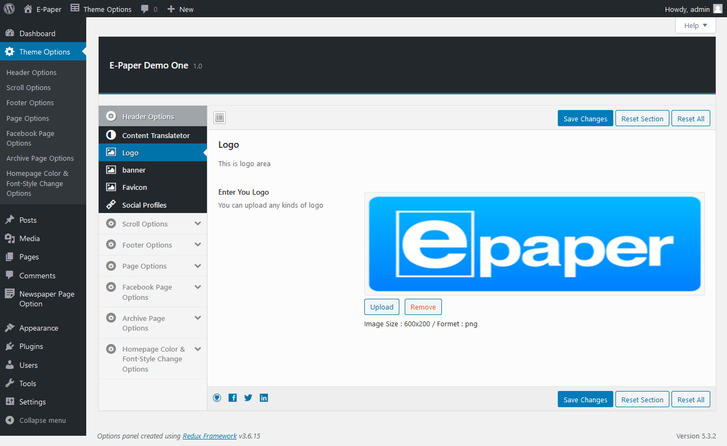Click the Dashboard gauge icon
Image resolution: width=727 pixels, height=446 pixels.
tap(10, 33)
